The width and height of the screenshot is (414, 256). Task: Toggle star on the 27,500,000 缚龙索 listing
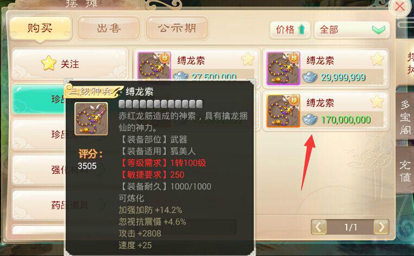(x=248, y=59)
